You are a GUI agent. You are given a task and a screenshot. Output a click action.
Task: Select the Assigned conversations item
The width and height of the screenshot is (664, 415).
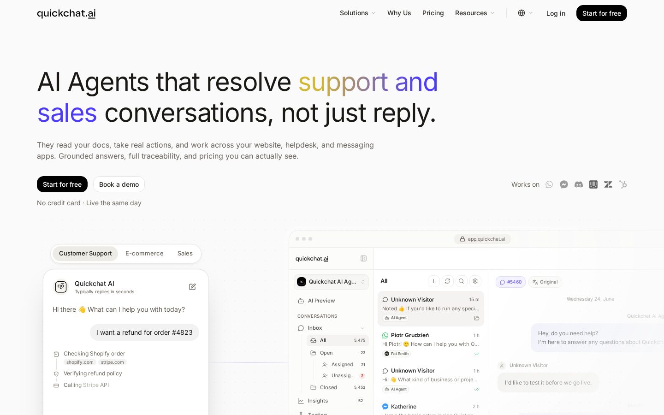(344, 364)
